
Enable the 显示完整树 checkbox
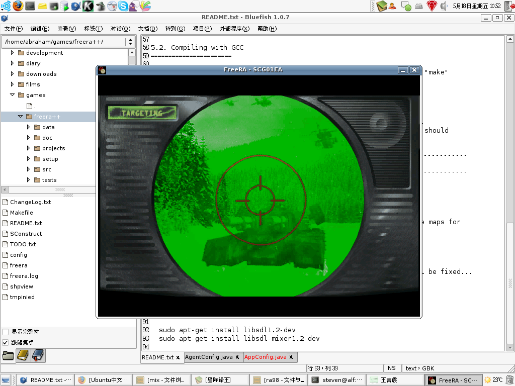point(5,332)
